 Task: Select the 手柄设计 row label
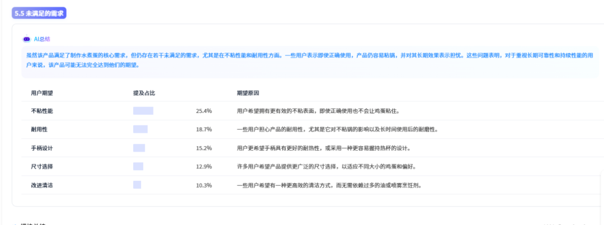tap(42, 148)
